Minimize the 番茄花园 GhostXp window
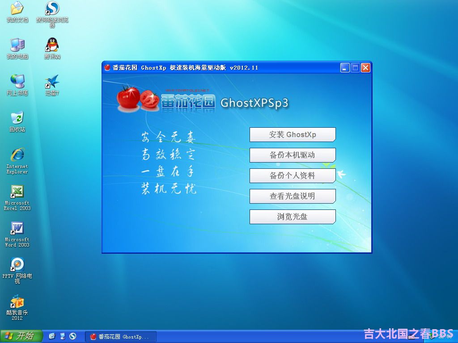 (x=345, y=68)
